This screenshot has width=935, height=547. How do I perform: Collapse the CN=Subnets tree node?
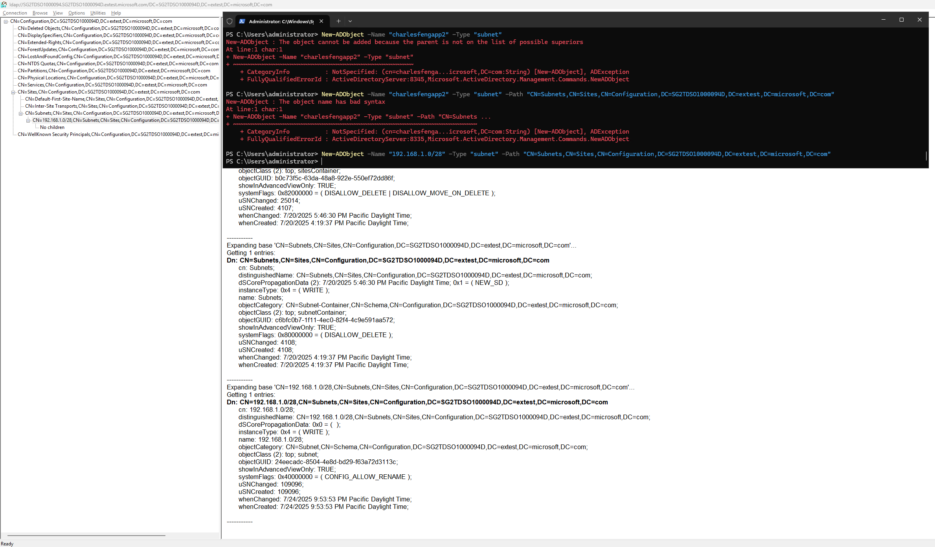click(21, 113)
